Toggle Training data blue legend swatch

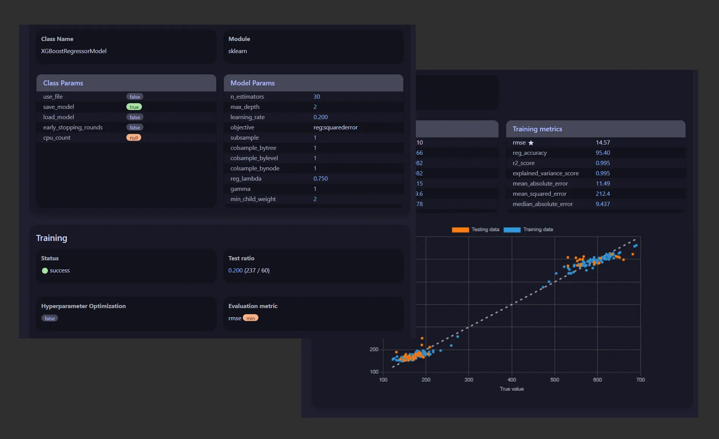512,230
